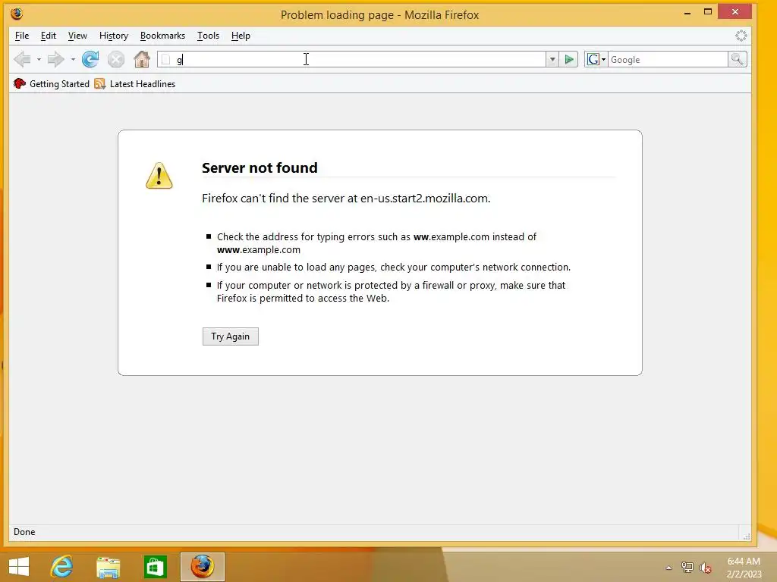Click the Try Again button

tap(231, 336)
